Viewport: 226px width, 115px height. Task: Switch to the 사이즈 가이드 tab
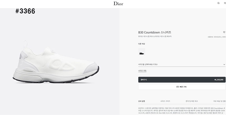point(165,101)
